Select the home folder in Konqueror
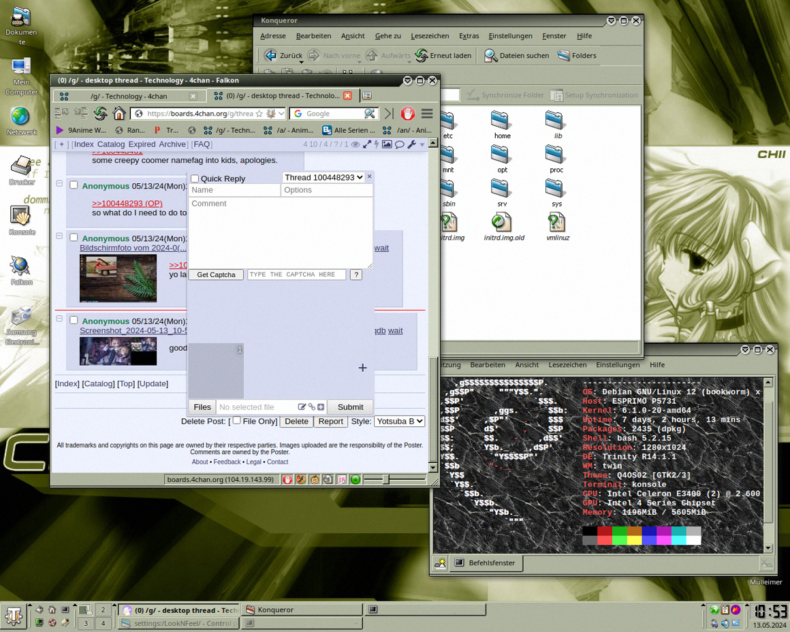790x632 pixels. click(502, 125)
